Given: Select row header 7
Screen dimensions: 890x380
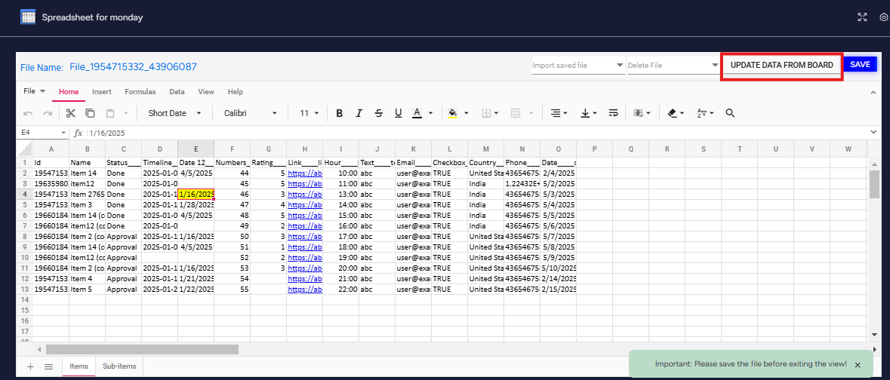Looking at the screenshot, I should click(24, 225).
